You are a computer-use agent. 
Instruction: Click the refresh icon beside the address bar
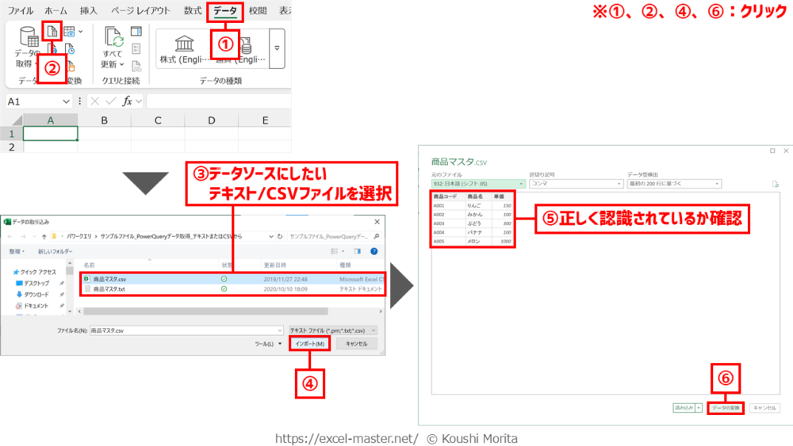[x=280, y=236]
